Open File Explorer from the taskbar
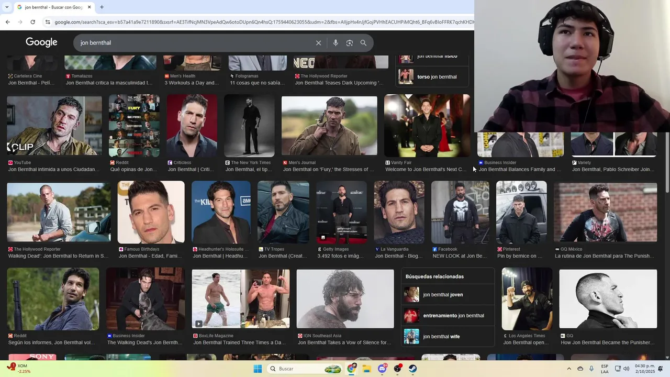Screen dimensions: 670x377 366,369
